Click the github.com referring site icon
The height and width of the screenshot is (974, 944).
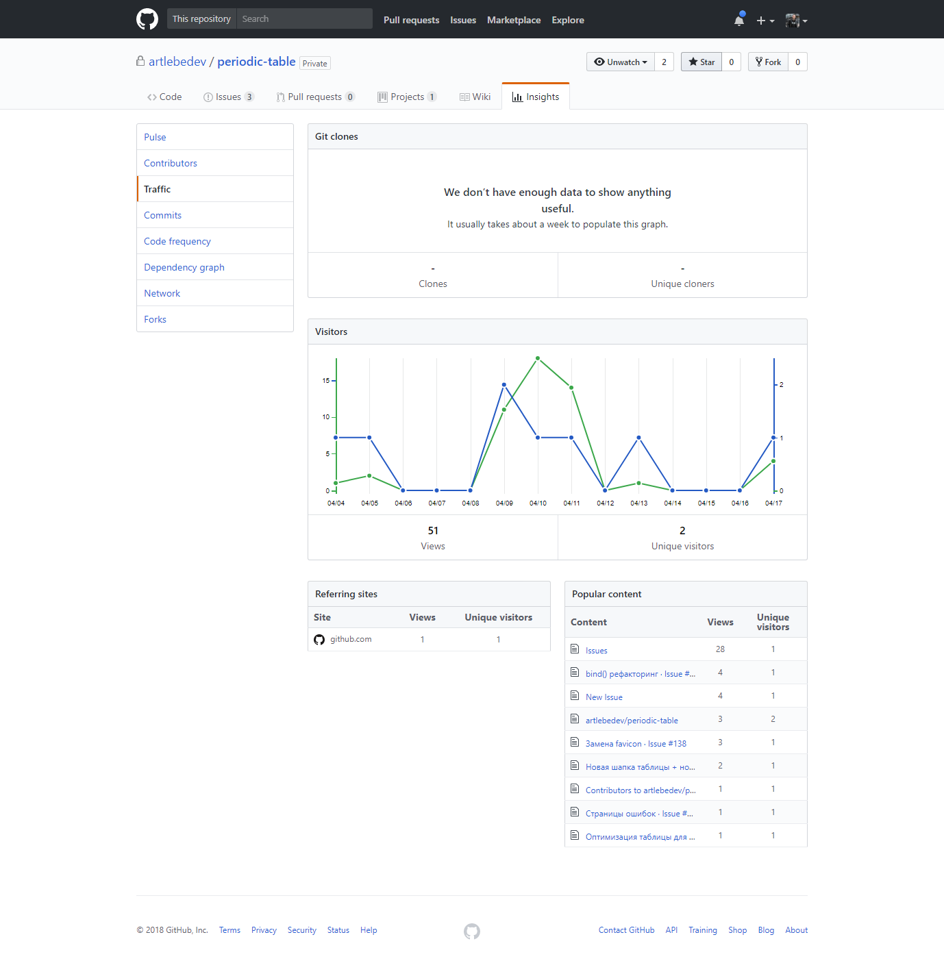coord(319,640)
